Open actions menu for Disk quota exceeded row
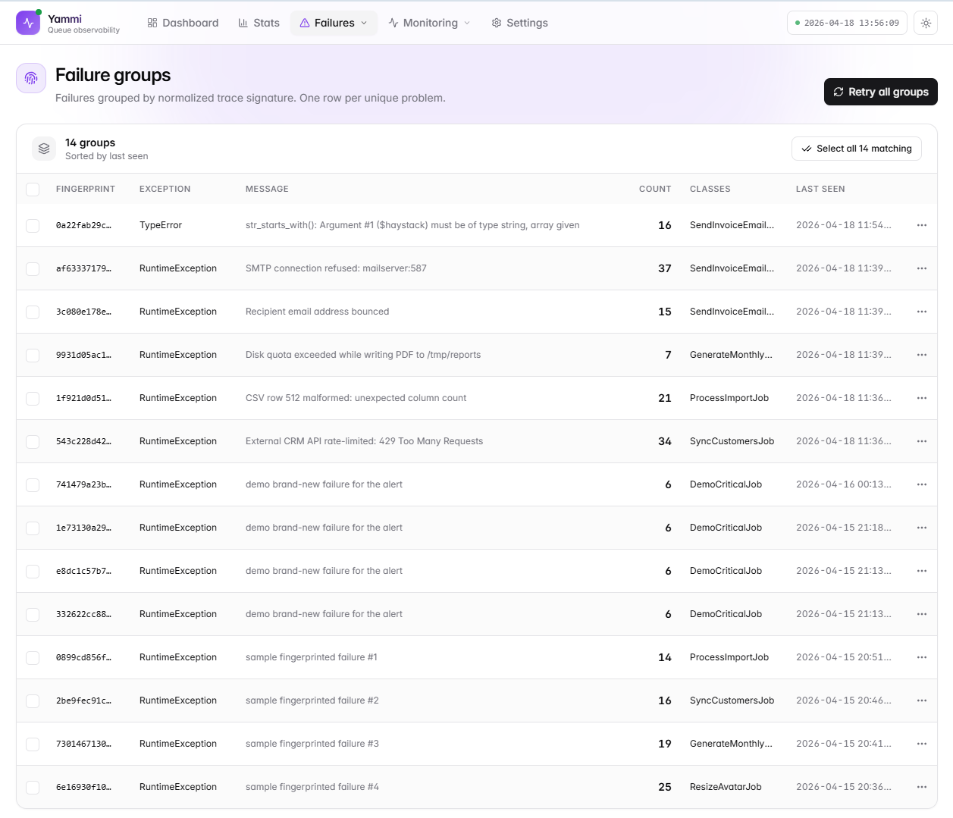The width and height of the screenshot is (953, 818). tap(922, 355)
